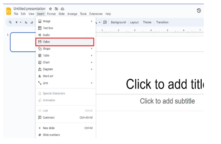Insert a Text box
The width and height of the screenshot is (221, 144).
(66, 28)
